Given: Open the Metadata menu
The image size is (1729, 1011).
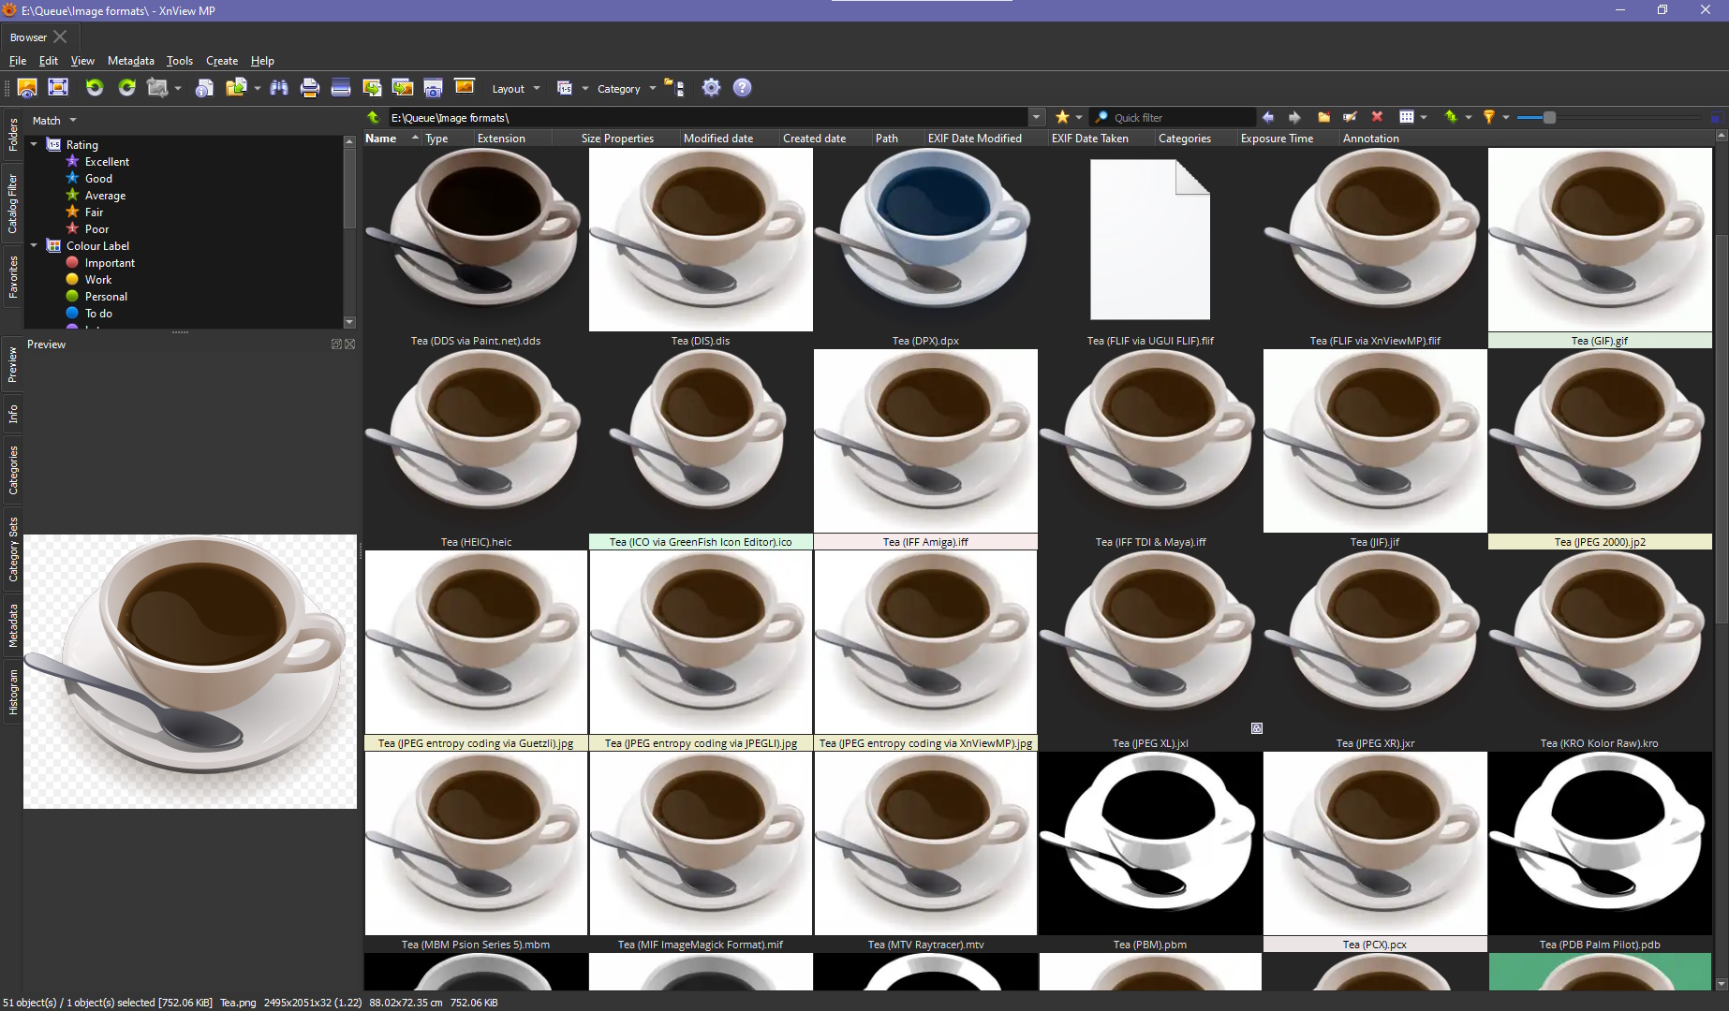Looking at the screenshot, I should (130, 61).
